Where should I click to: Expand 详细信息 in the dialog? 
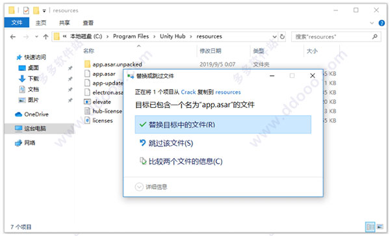pos(151,187)
